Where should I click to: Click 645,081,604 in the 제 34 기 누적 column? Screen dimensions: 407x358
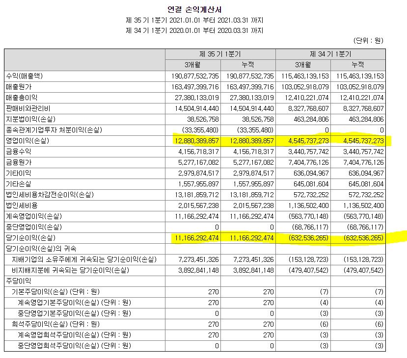pyautogui.click(x=366, y=184)
